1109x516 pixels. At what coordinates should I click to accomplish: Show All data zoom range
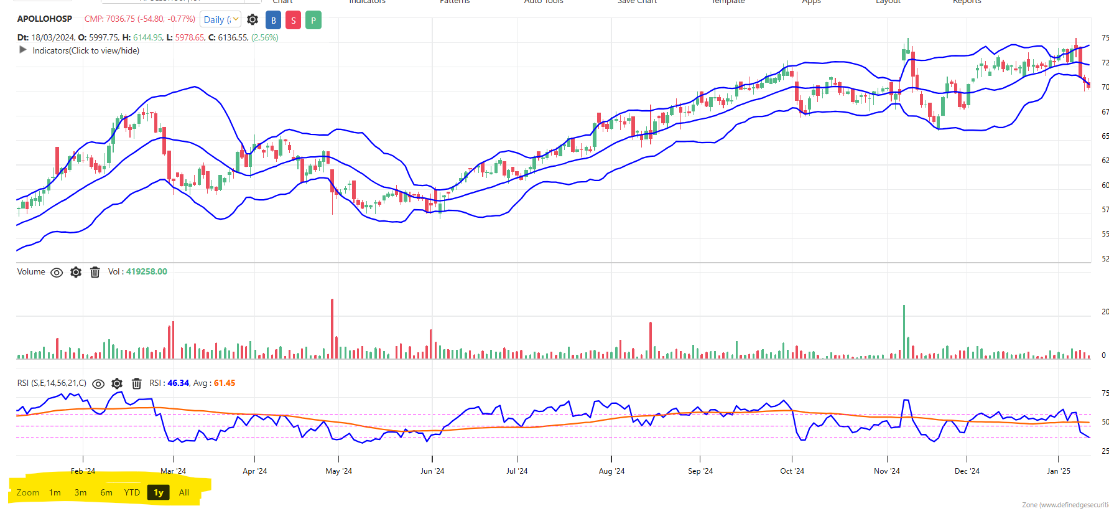(x=184, y=492)
